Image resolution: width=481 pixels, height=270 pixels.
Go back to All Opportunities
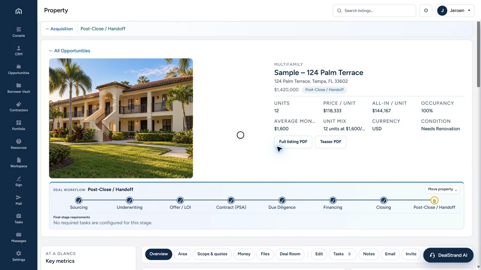pos(70,51)
